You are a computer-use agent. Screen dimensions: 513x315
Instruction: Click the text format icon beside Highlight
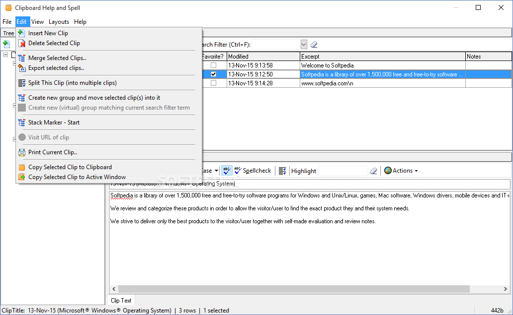click(282, 171)
